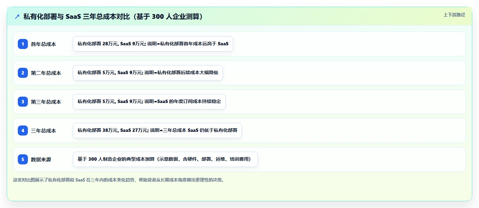Click the number 3 badge for 第三年总成本
Screen dimensions: 479x208
pos(23,101)
